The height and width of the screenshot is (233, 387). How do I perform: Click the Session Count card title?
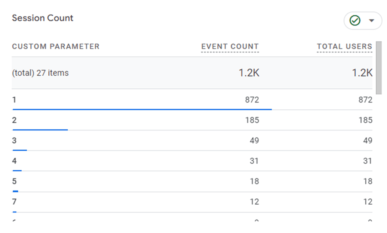point(42,18)
